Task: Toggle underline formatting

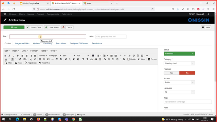Action: pos(13,56)
